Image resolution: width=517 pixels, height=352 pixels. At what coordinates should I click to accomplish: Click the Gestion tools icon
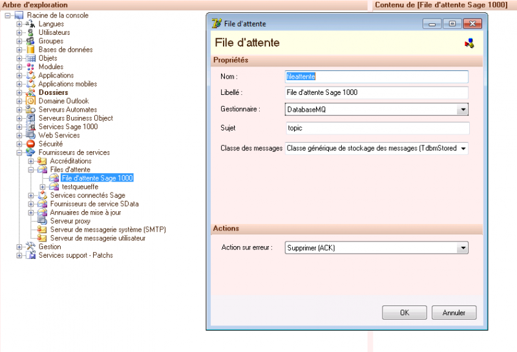point(30,247)
